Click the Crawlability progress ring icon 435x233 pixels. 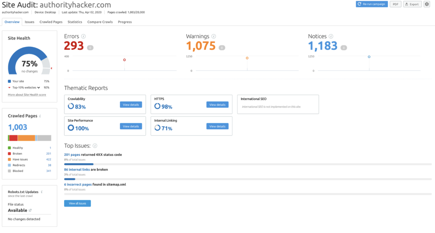click(x=71, y=106)
